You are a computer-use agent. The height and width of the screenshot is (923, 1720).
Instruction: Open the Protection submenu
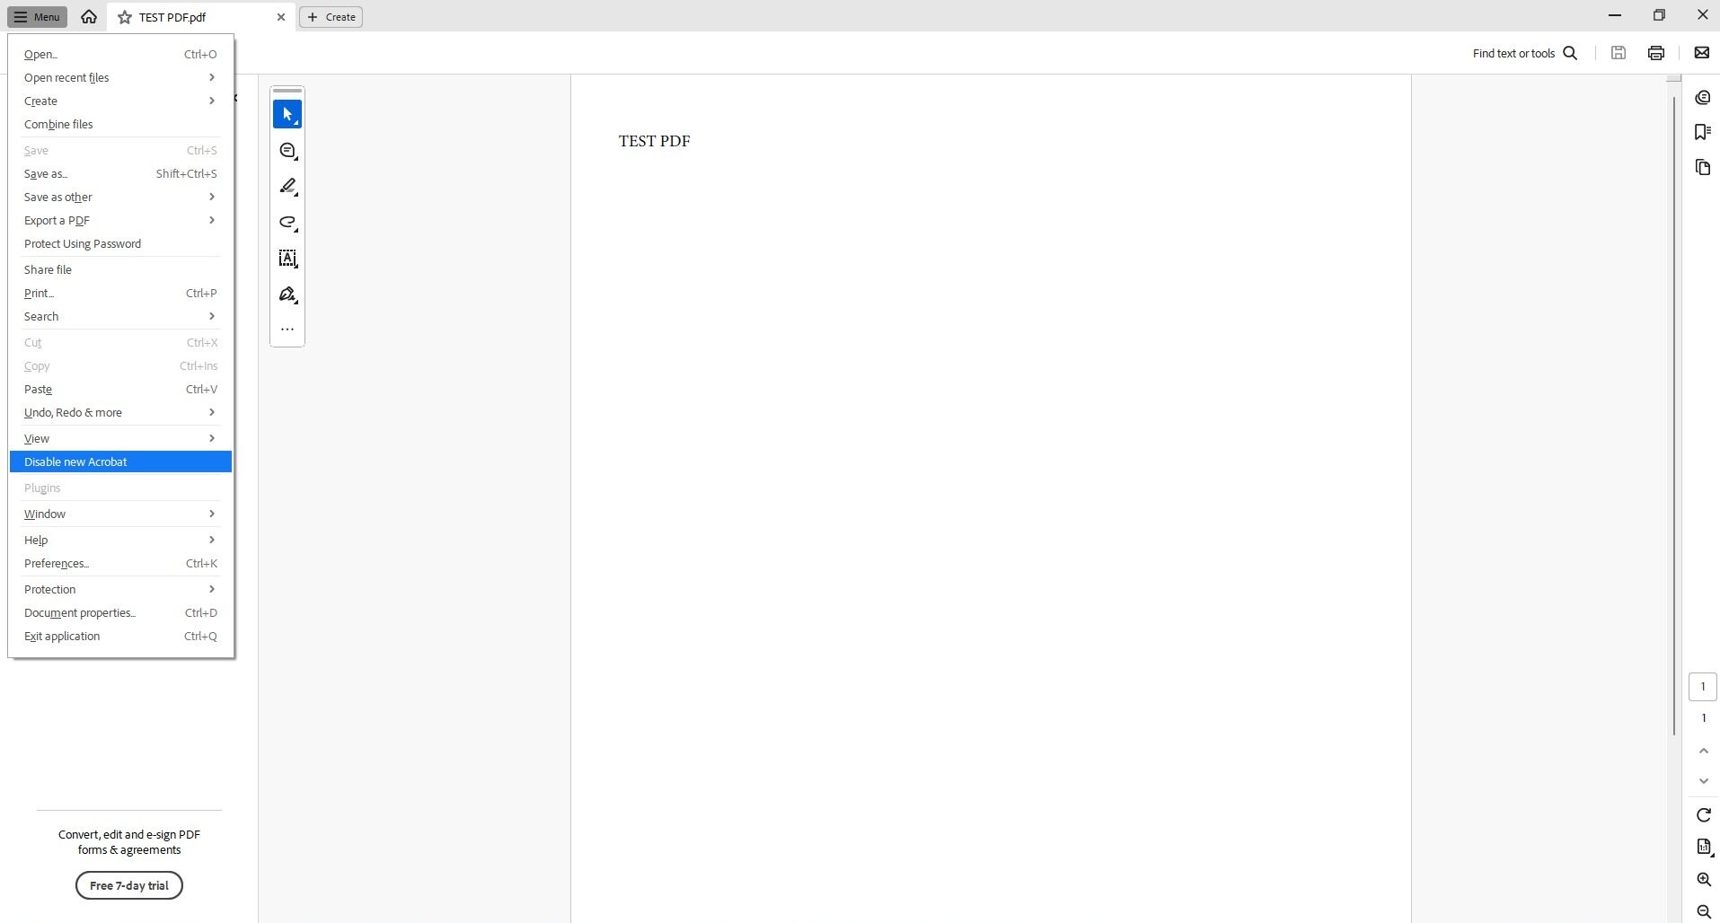coord(120,589)
